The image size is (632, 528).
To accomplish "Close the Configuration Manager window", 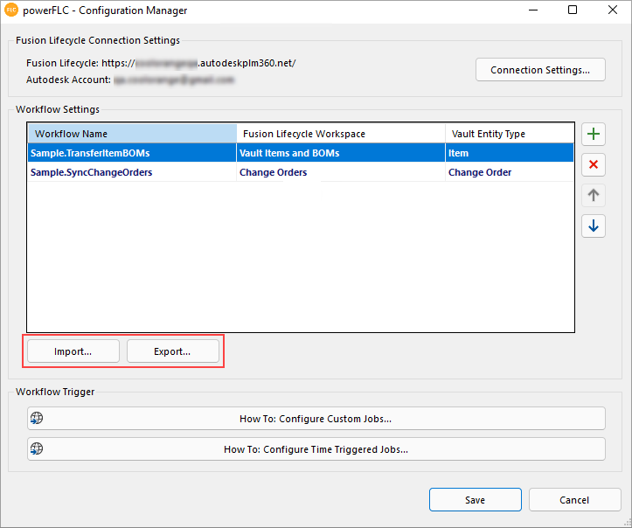I will coord(611,10).
